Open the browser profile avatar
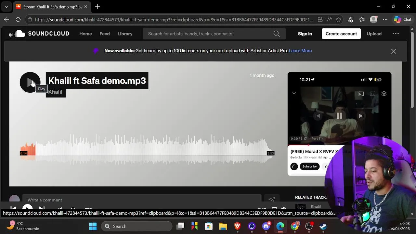Image resolution: width=416 pixels, height=234 pixels. click(x=374, y=19)
